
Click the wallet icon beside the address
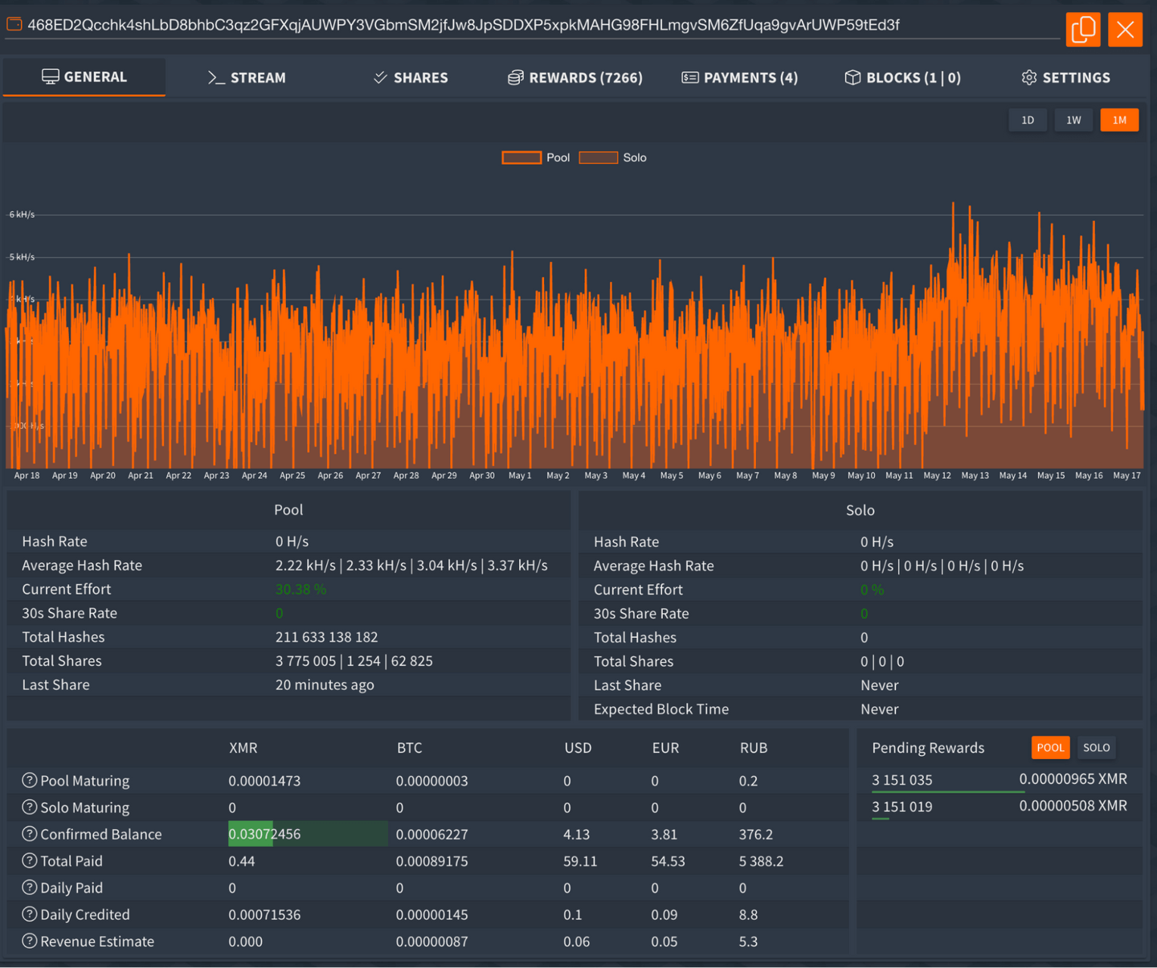[x=14, y=25]
